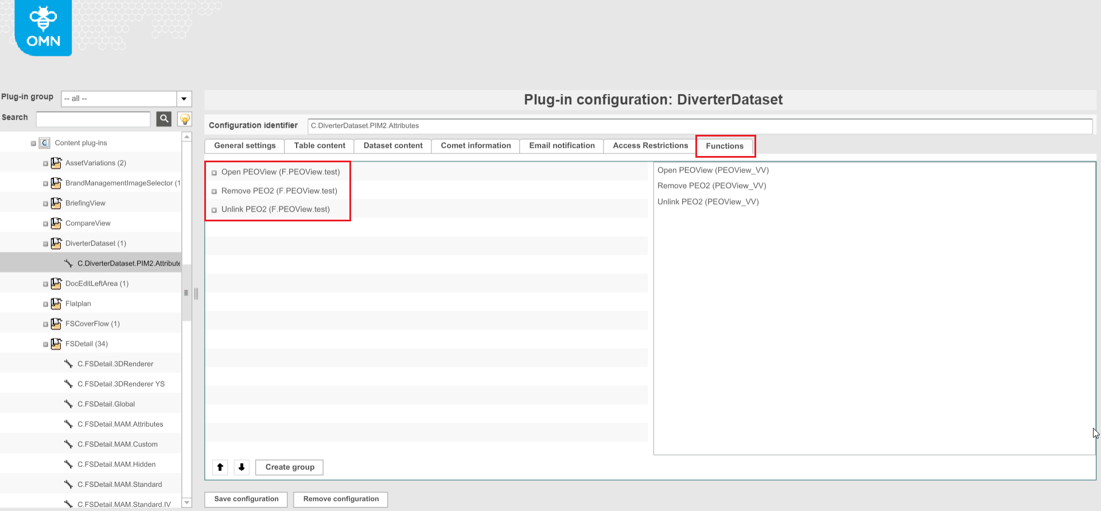This screenshot has height=511, width=1101.
Task: Collapse the DiverterDataset (1) node
Action: (x=45, y=244)
